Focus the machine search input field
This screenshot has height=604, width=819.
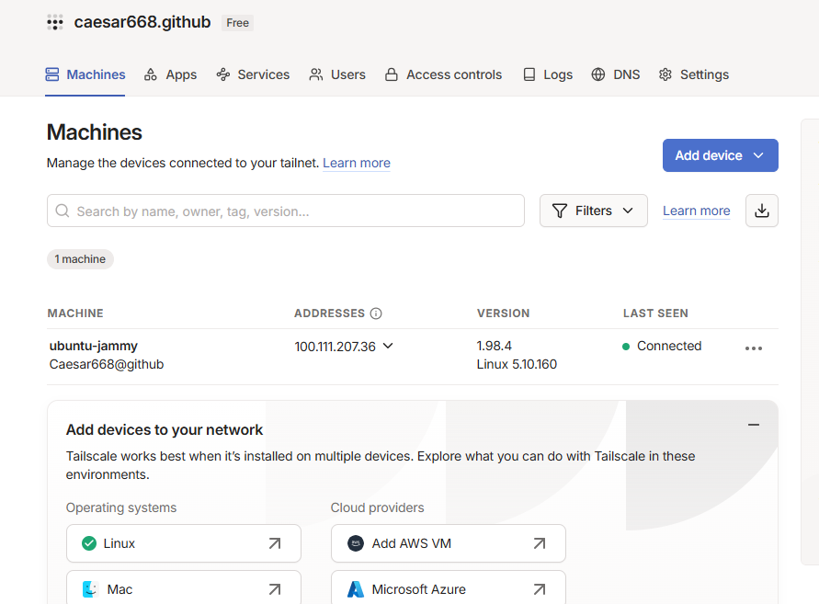[x=286, y=211]
